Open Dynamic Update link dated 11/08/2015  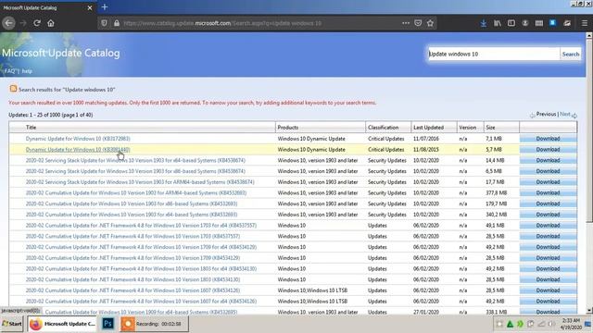(78, 150)
